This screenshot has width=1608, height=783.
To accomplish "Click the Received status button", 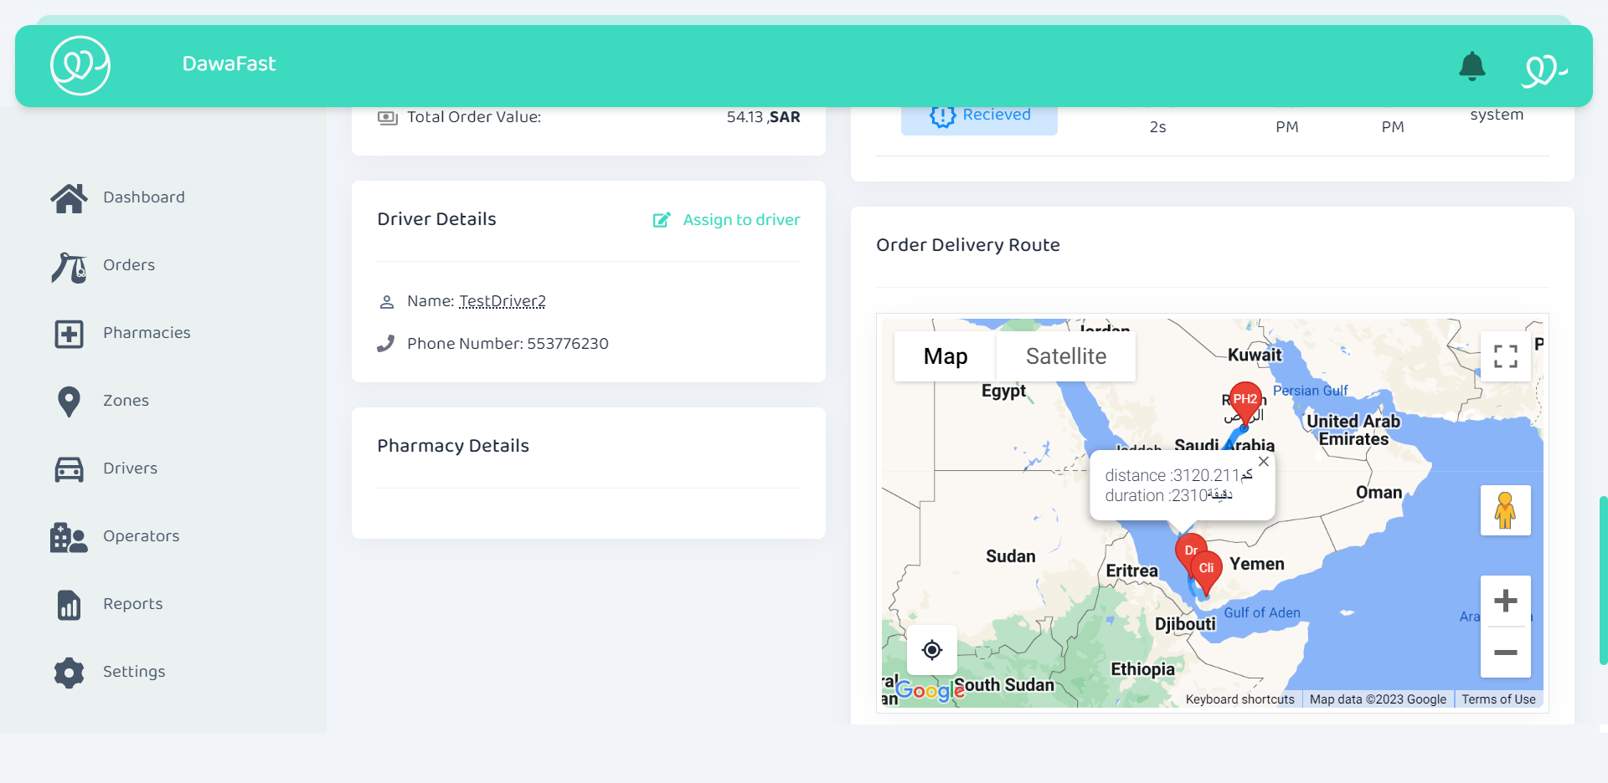I will pos(979,115).
